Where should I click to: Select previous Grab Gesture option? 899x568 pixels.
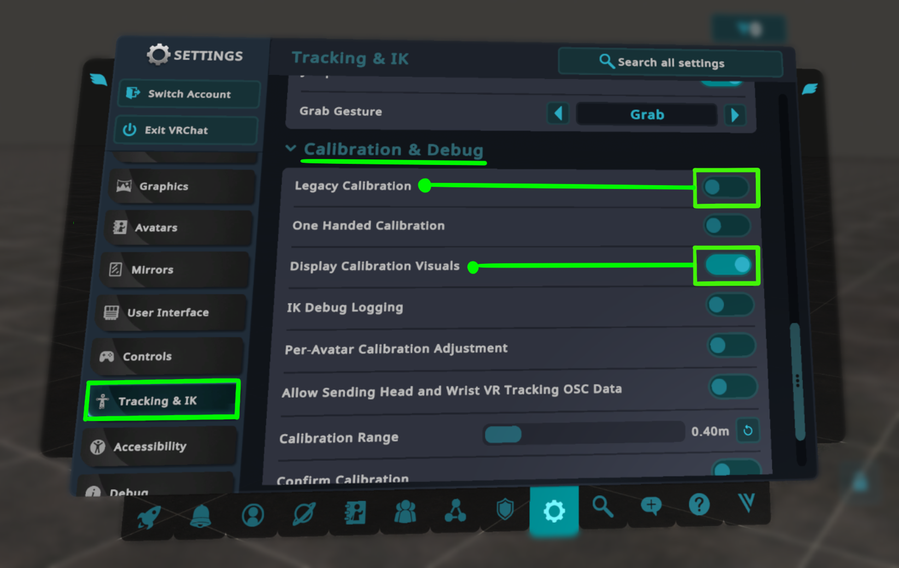558,114
